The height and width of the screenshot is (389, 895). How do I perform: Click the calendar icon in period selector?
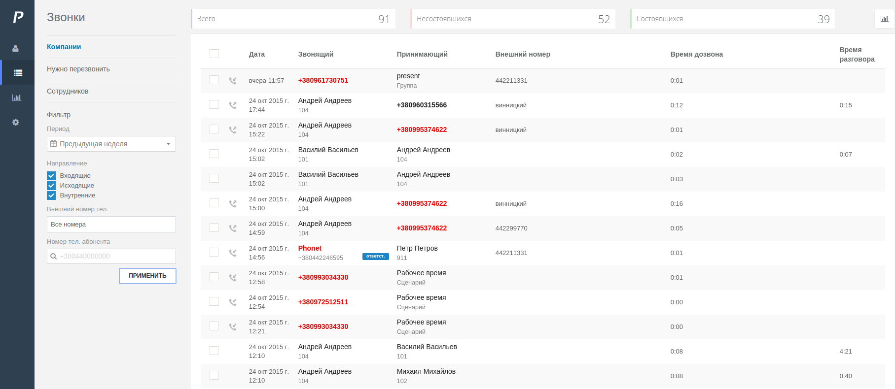tap(54, 144)
